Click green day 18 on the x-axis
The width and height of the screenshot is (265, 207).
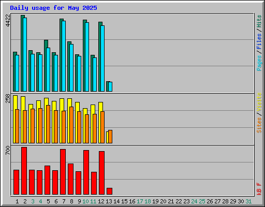click(148, 201)
